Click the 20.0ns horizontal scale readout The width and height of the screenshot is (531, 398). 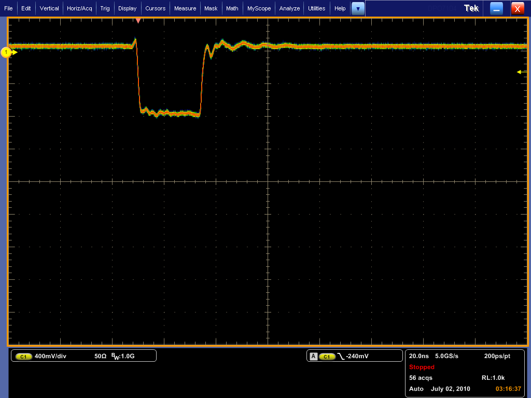[418, 356]
